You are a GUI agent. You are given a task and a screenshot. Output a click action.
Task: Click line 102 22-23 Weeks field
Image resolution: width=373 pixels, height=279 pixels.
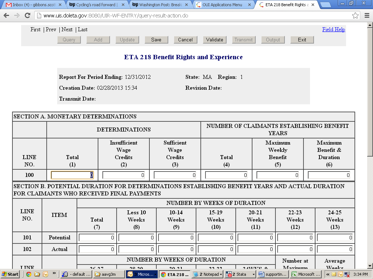(295, 249)
